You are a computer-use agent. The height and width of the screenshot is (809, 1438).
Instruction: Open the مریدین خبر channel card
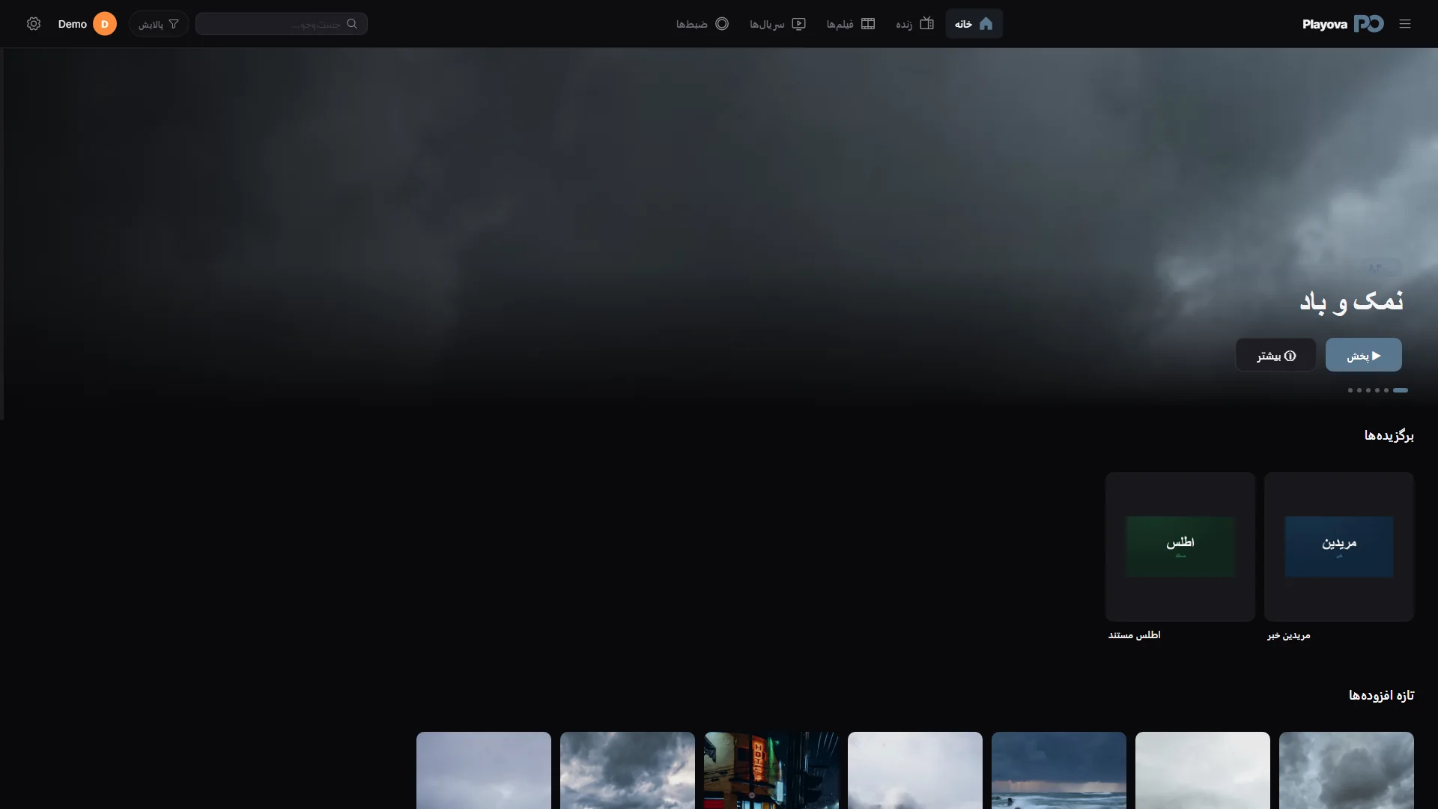[1339, 547]
